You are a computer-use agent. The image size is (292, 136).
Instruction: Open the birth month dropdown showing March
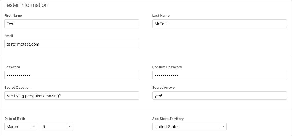21,126
